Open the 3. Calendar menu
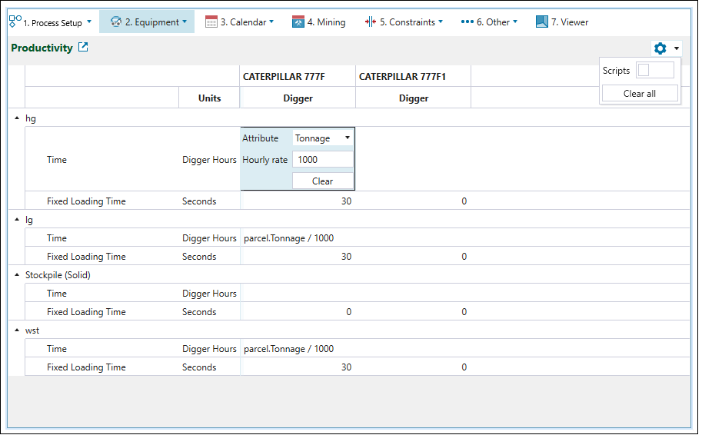Viewport: 702px width, 435px height. coord(246,22)
